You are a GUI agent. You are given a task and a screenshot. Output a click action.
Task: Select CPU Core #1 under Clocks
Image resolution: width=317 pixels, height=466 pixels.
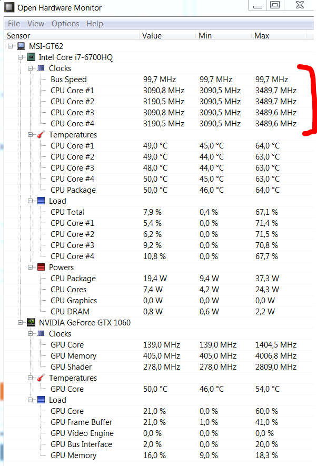pos(159,91)
